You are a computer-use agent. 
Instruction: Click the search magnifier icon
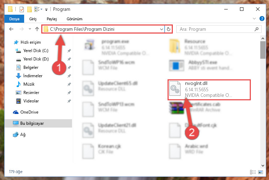point(256,29)
